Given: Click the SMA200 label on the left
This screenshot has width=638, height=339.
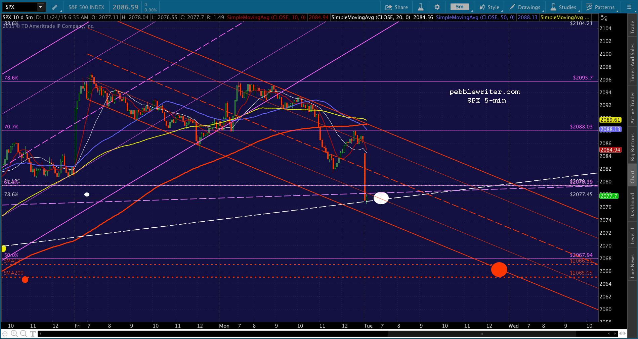Looking at the screenshot, I should click(x=14, y=273).
